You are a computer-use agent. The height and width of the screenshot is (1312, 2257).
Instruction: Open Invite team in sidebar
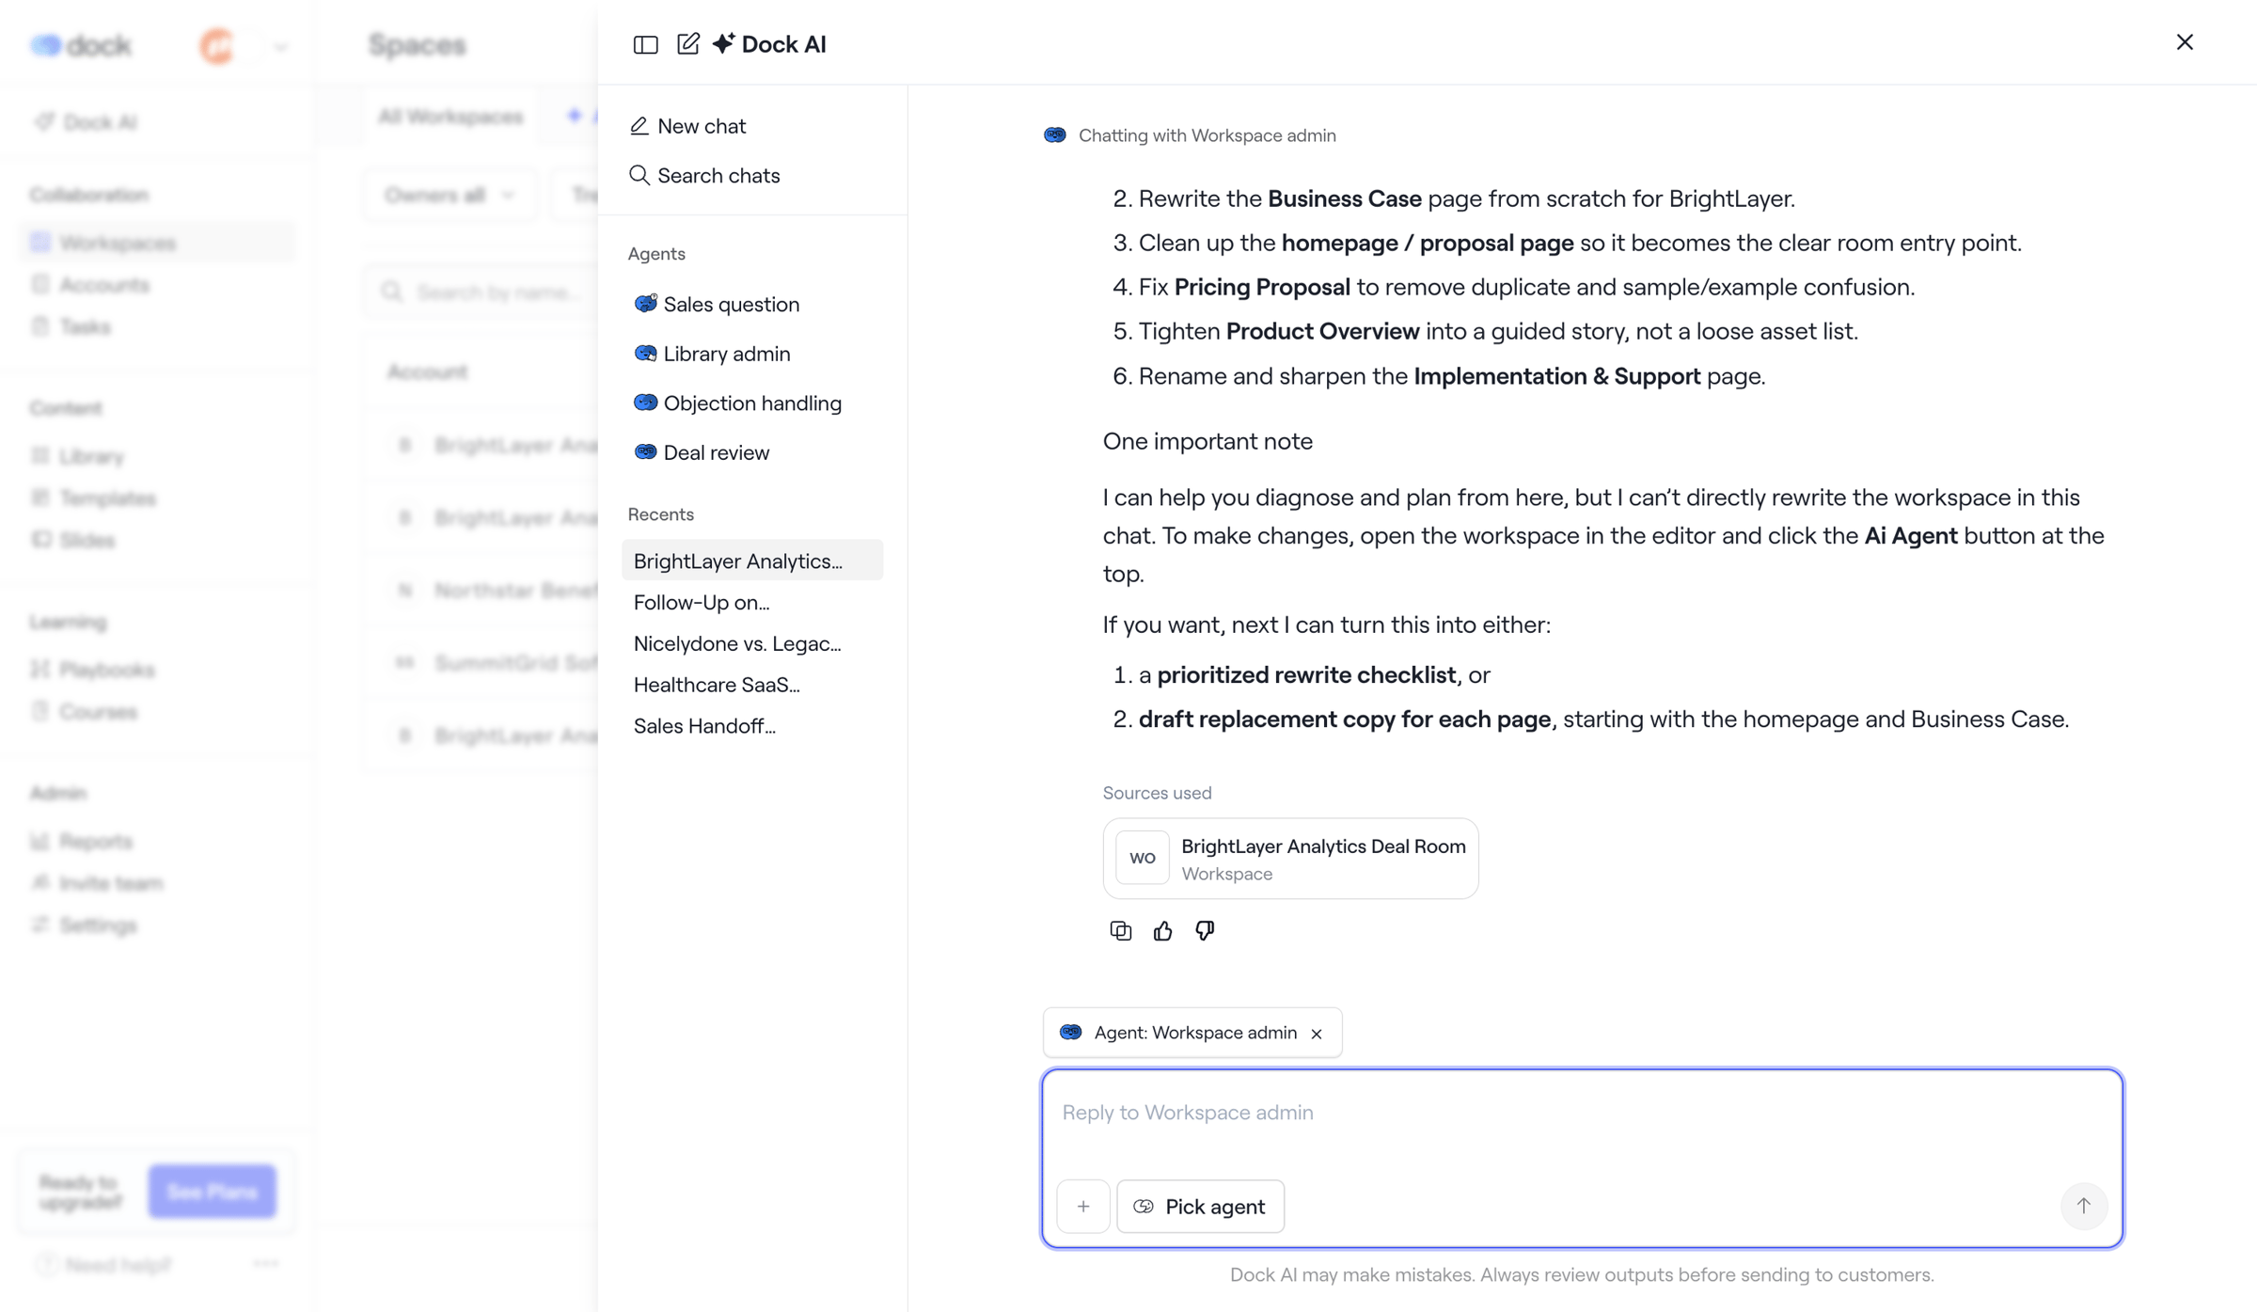click(x=97, y=884)
